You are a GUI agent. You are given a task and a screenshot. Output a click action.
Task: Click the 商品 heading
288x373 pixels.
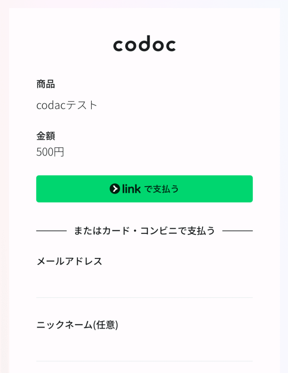click(x=46, y=84)
